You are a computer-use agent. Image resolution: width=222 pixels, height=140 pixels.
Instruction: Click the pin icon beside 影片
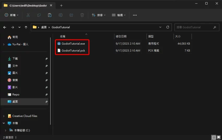click(x=46, y=88)
